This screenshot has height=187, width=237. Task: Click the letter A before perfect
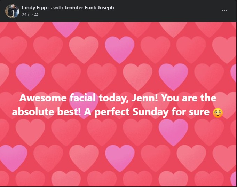[x=88, y=112]
